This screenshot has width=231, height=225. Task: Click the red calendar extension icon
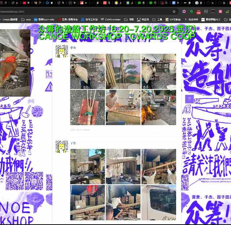click(198, 12)
